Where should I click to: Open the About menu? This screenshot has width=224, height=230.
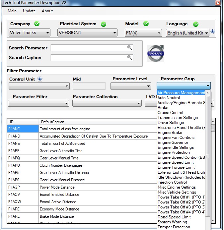pyautogui.click(x=47, y=11)
